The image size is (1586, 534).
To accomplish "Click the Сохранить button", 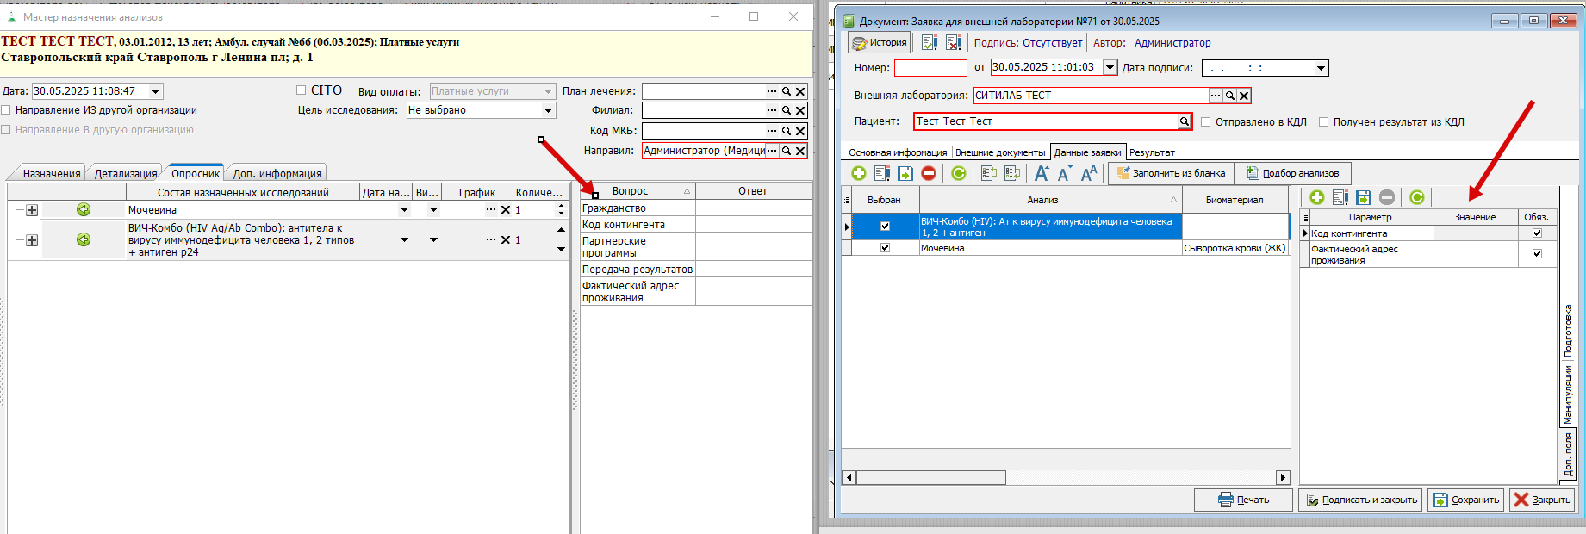I will [x=1467, y=500].
